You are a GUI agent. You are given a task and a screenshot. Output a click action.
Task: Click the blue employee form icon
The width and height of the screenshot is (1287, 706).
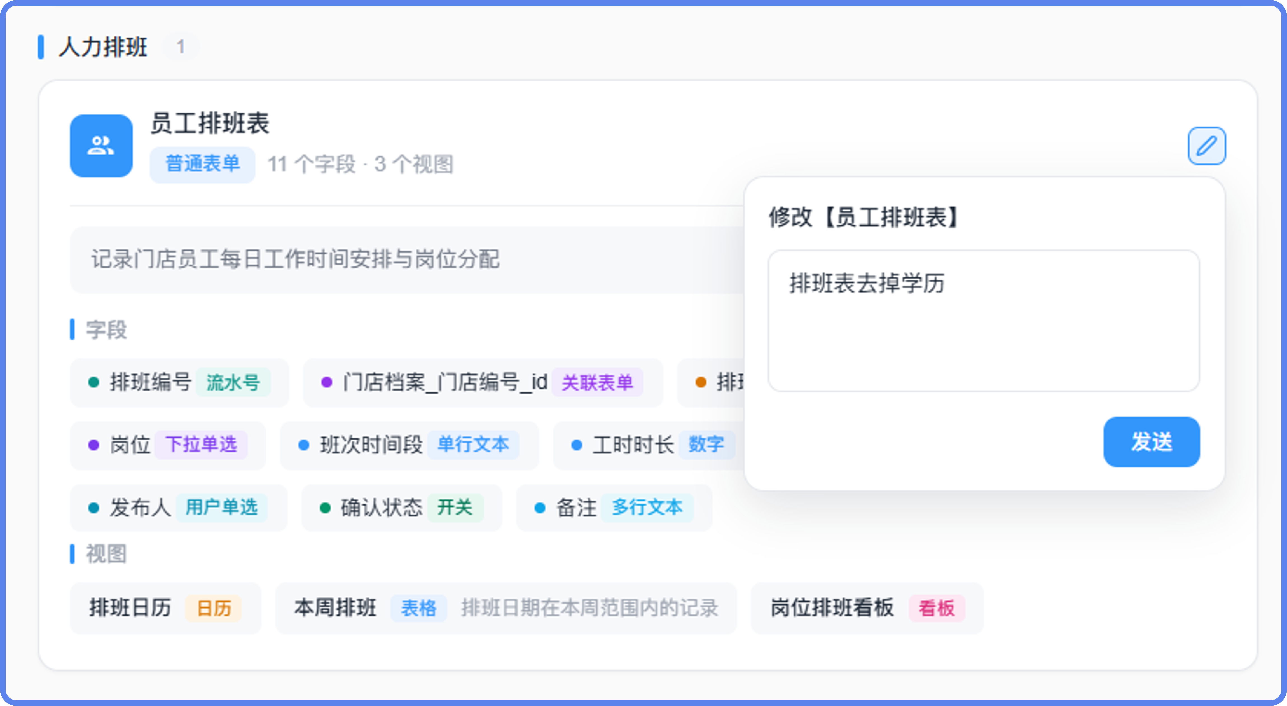click(x=101, y=146)
